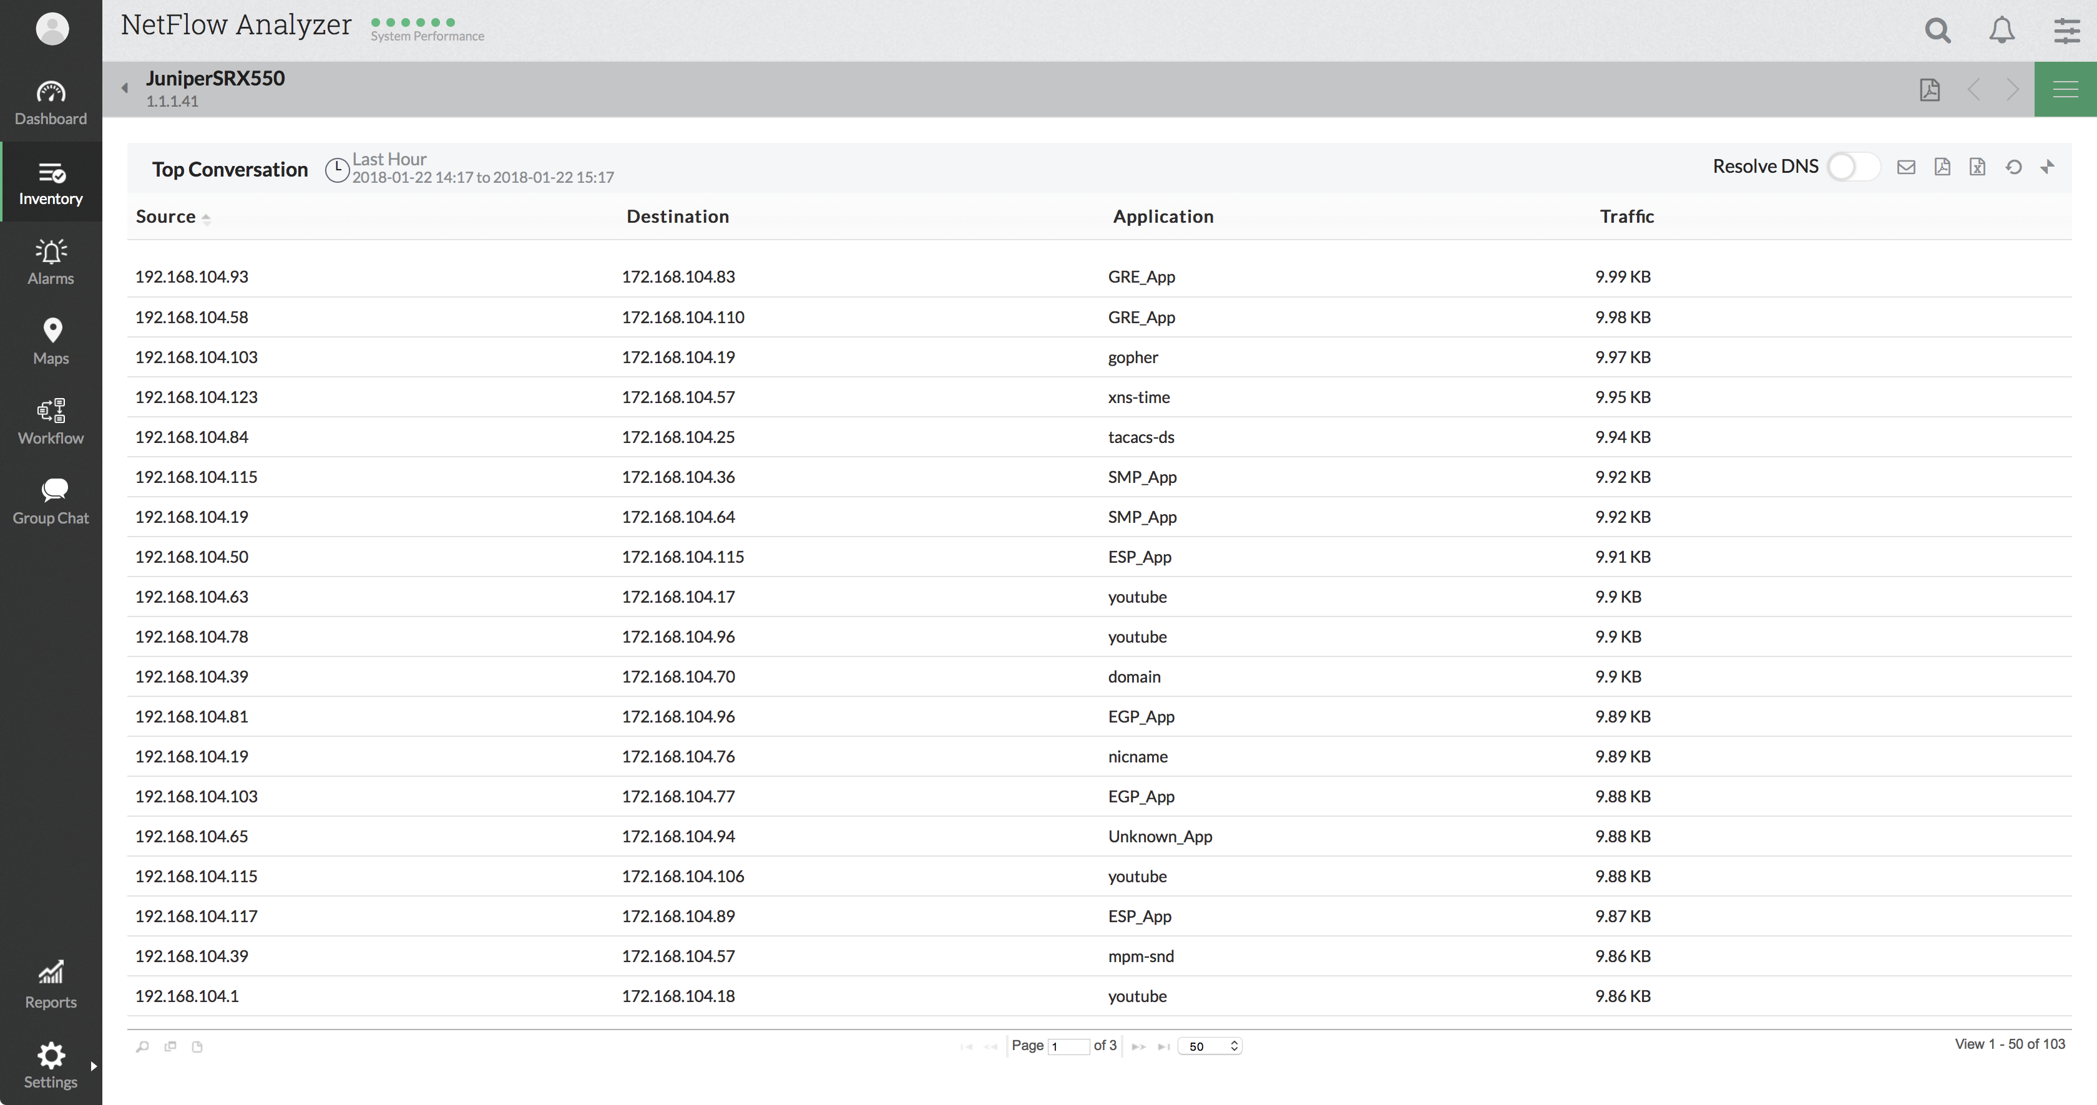Select source 192.168.104.93
2097x1105 pixels.
[192, 276]
